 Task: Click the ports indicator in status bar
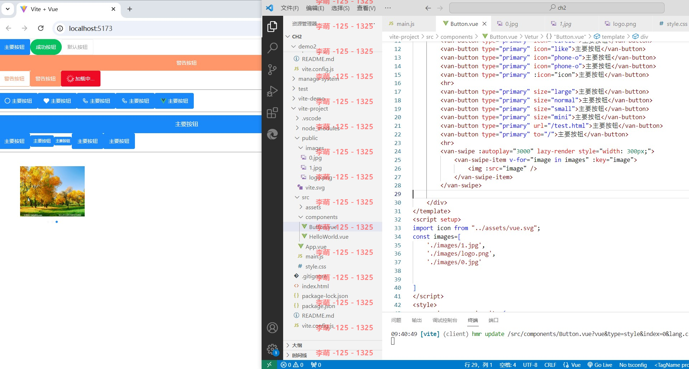click(x=316, y=365)
